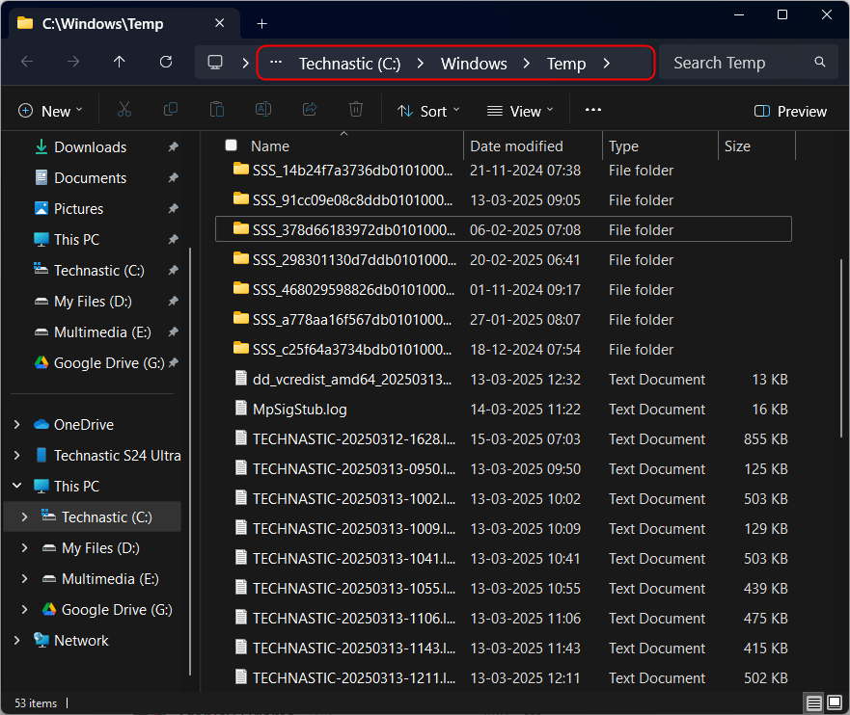Go up one folder level

pos(120,63)
